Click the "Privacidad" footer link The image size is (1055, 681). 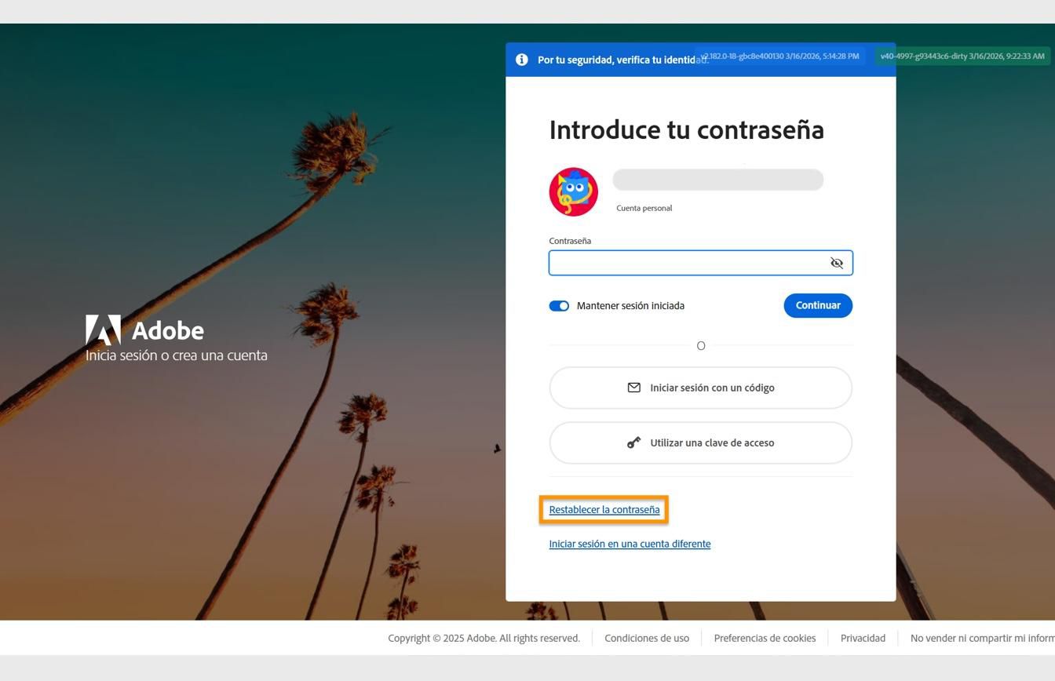point(862,638)
